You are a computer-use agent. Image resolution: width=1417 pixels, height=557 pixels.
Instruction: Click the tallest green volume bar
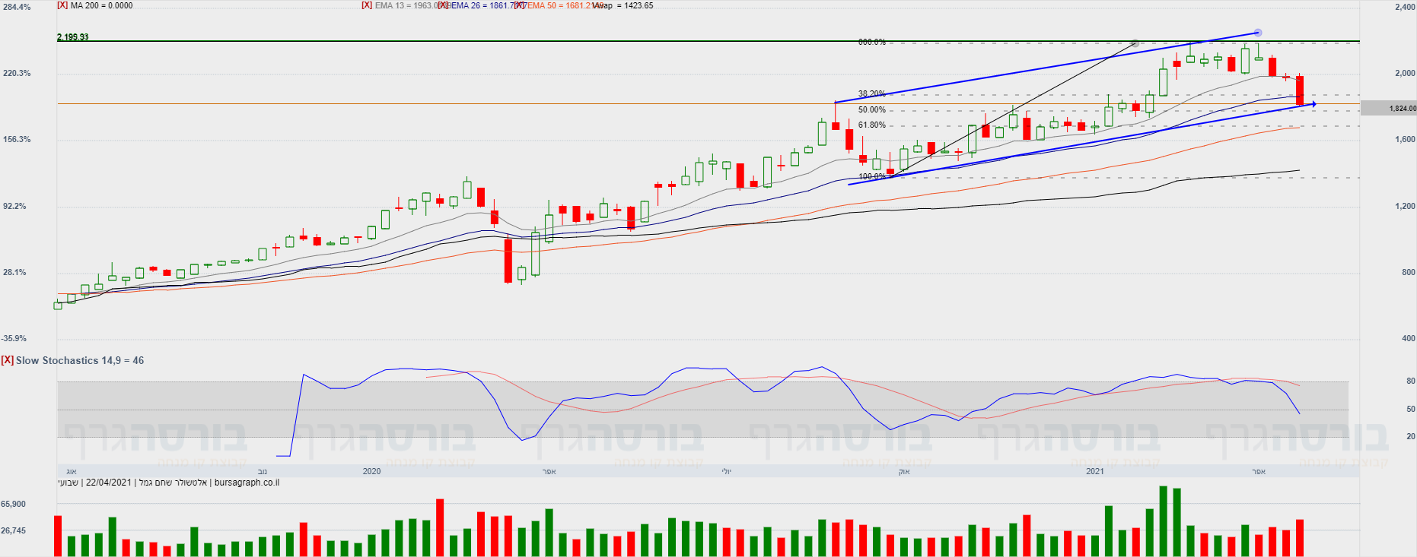pyautogui.click(x=1164, y=521)
